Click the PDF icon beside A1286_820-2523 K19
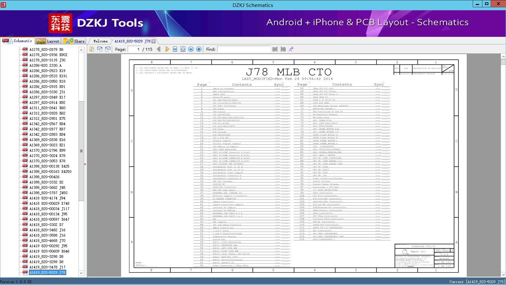 (25, 71)
